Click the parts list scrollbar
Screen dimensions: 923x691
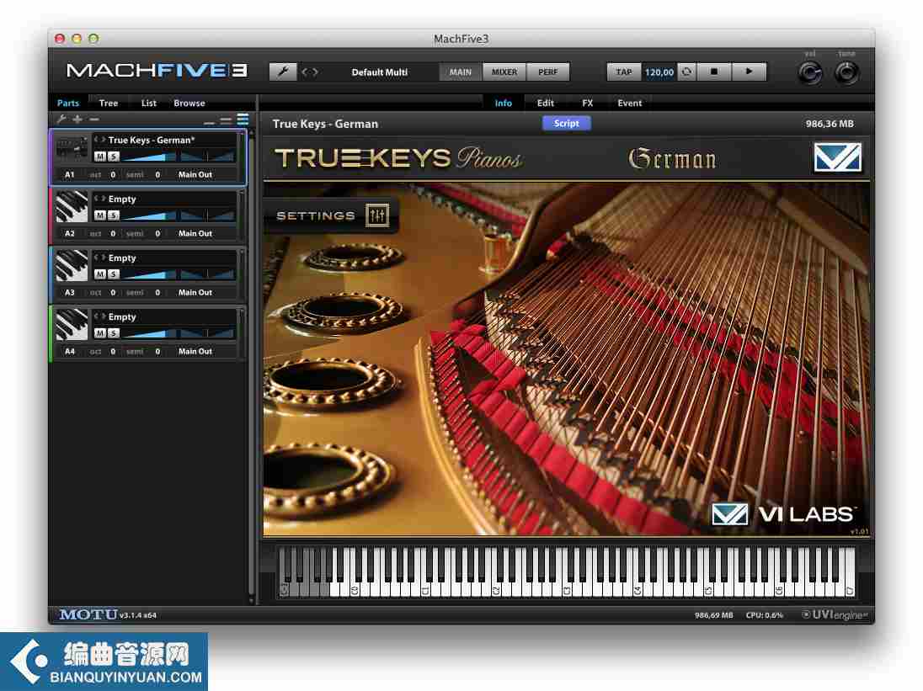[251, 367]
